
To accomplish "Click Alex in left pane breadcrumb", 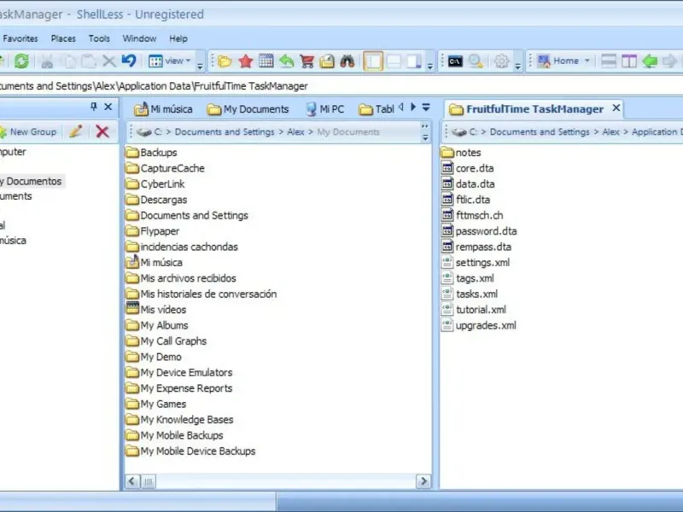I will pyautogui.click(x=295, y=132).
